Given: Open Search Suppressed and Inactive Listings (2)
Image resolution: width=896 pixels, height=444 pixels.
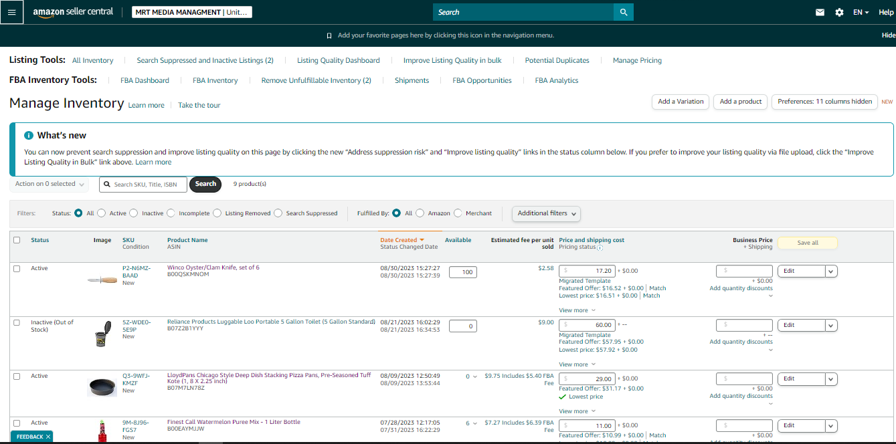Looking at the screenshot, I should tap(205, 60).
